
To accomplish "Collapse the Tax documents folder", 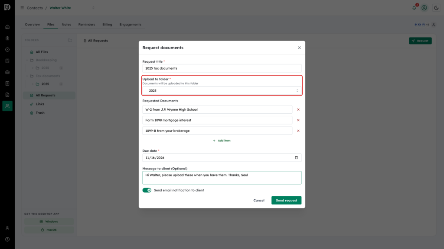I will point(27,76).
